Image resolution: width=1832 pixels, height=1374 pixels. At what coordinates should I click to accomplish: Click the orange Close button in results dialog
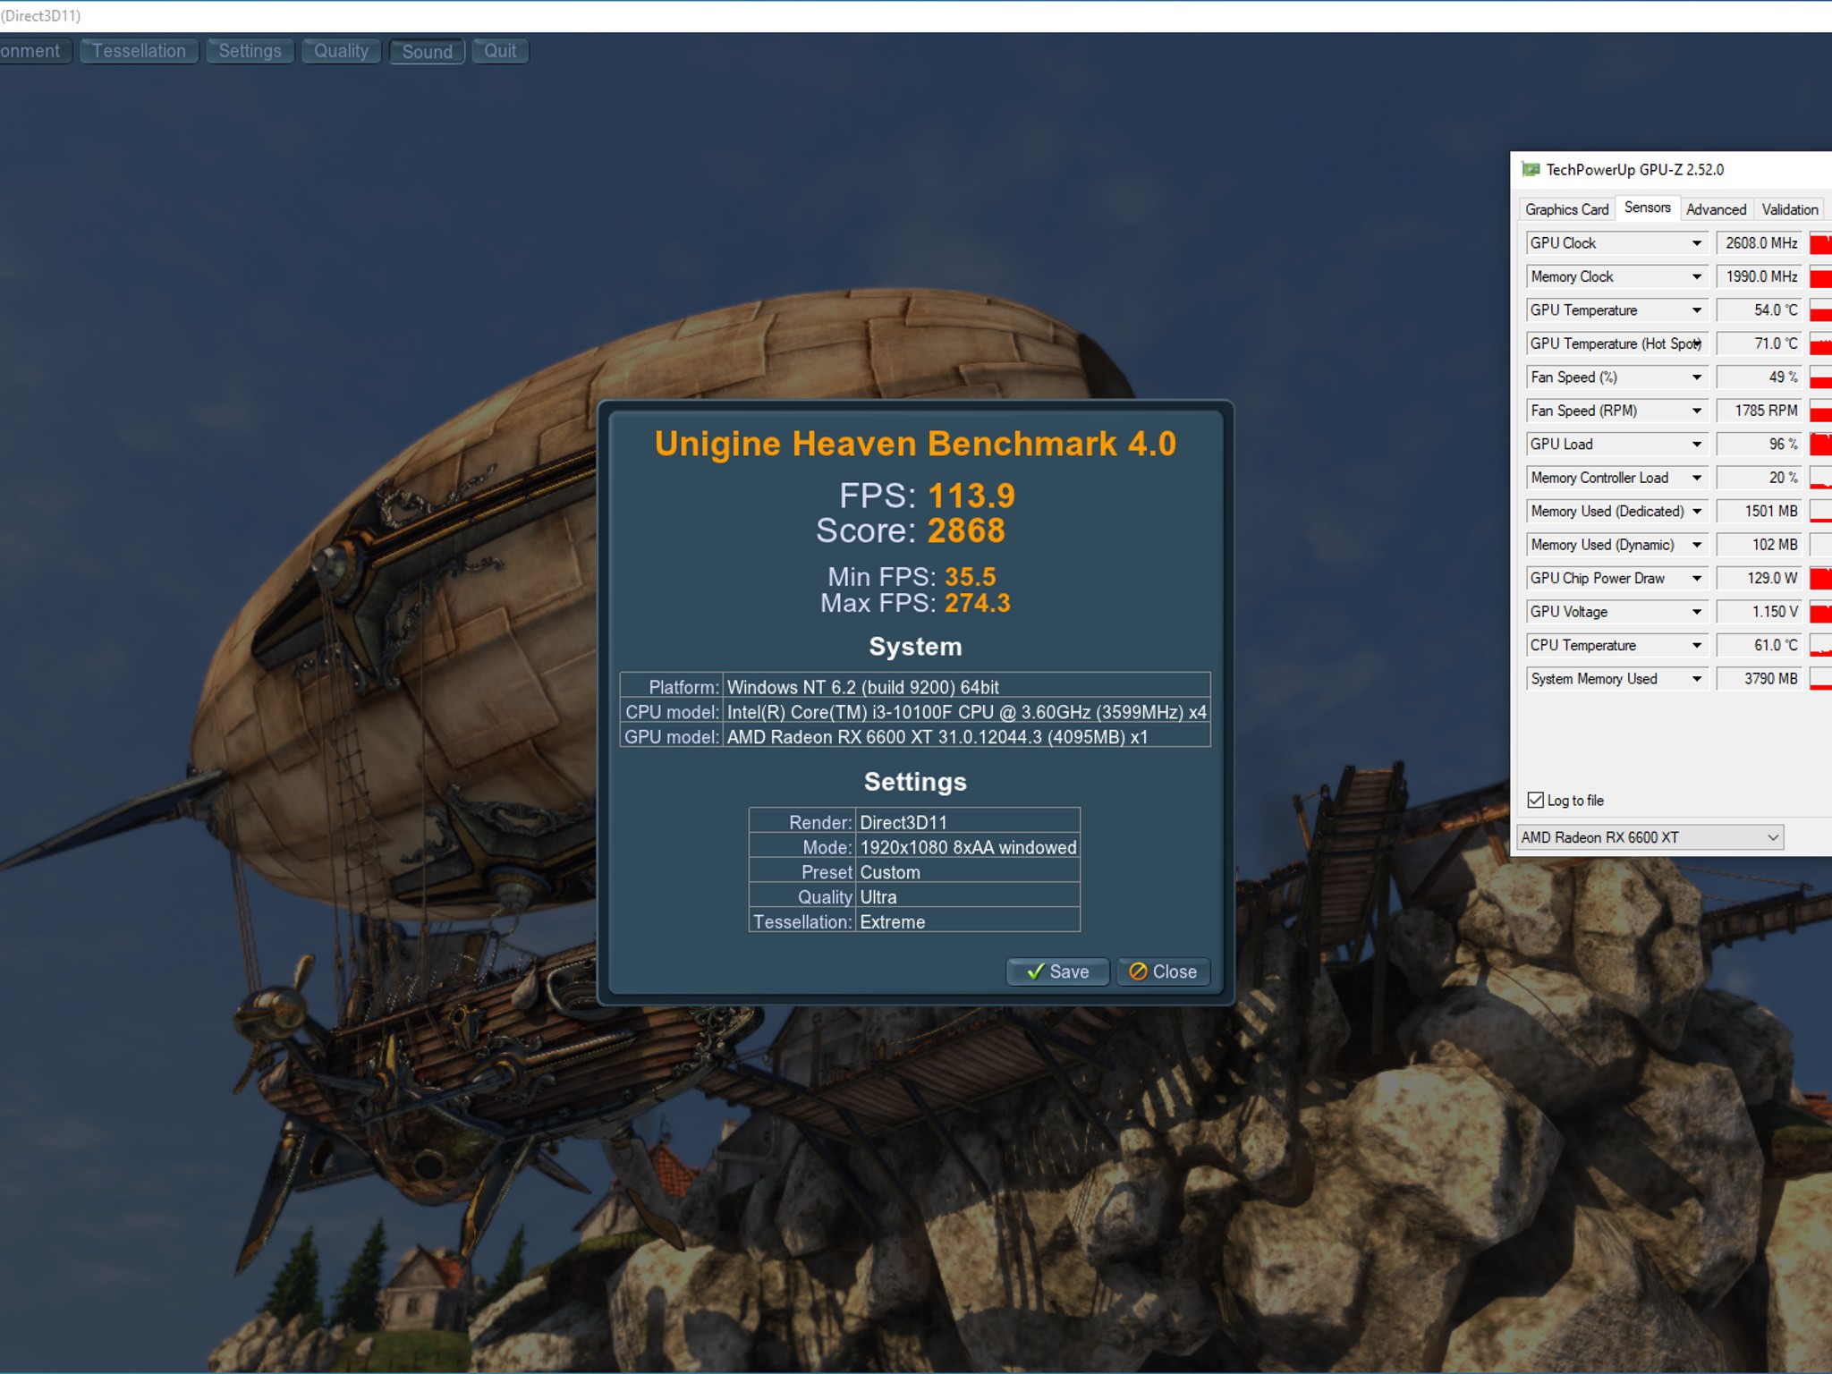pyautogui.click(x=1163, y=971)
